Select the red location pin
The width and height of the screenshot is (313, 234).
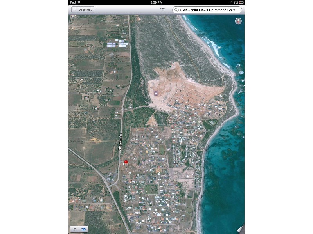[126, 162]
